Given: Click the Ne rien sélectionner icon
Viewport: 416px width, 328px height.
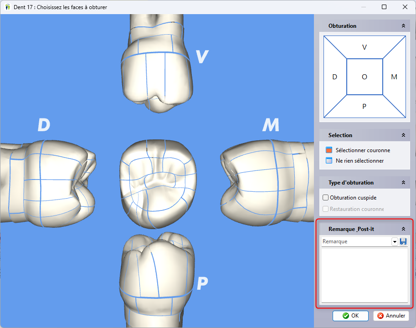Looking at the screenshot, I should tap(329, 160).
